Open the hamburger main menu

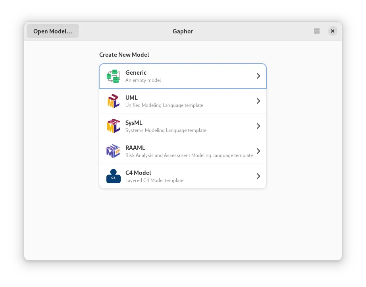click(317, 31)
